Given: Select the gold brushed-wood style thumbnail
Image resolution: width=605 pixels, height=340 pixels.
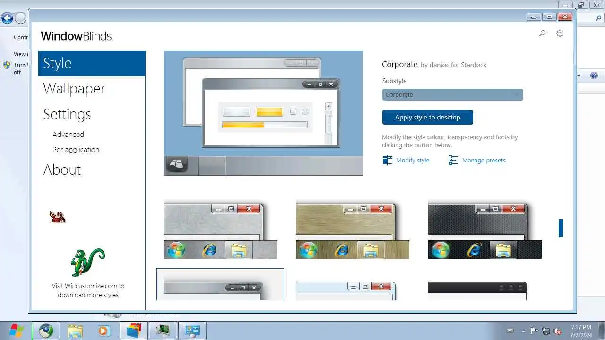Looking at the screenshot, I should (353, 229).
